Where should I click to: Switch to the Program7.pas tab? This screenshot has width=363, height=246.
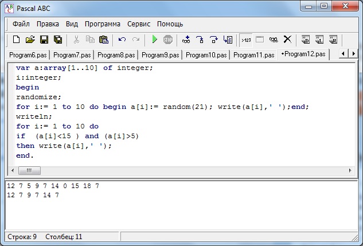pos(72,55)
